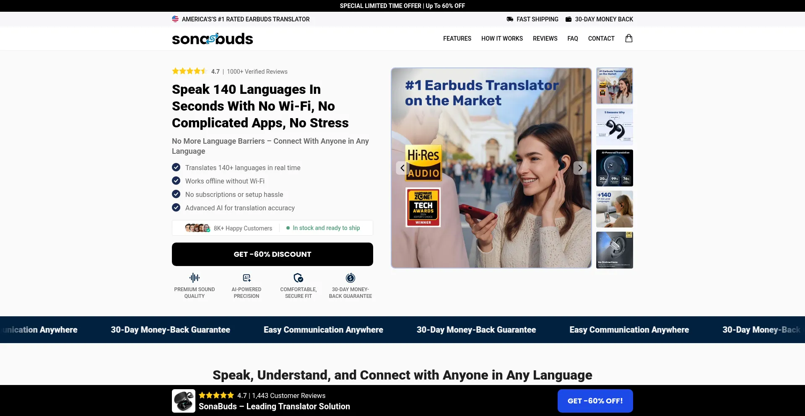Click 'FAST SHIPPING' text
Viewport: 805px width, 416px height.
click(x=538, y=19)
